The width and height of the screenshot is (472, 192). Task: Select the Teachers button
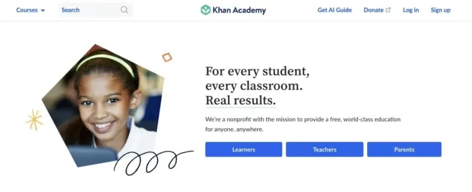click(x=324, y=150)
